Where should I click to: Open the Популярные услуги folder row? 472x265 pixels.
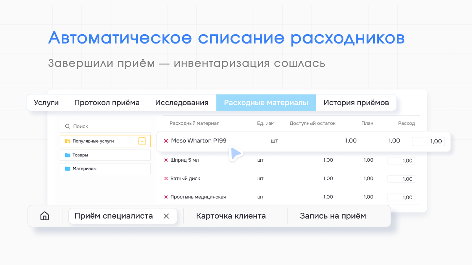click(105, 141)
